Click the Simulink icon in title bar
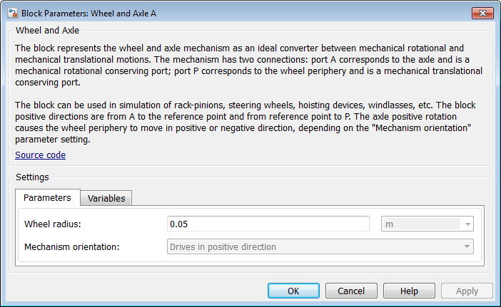Image resolution: width=501 pixels, height=307 pixels. click(11, 13)
